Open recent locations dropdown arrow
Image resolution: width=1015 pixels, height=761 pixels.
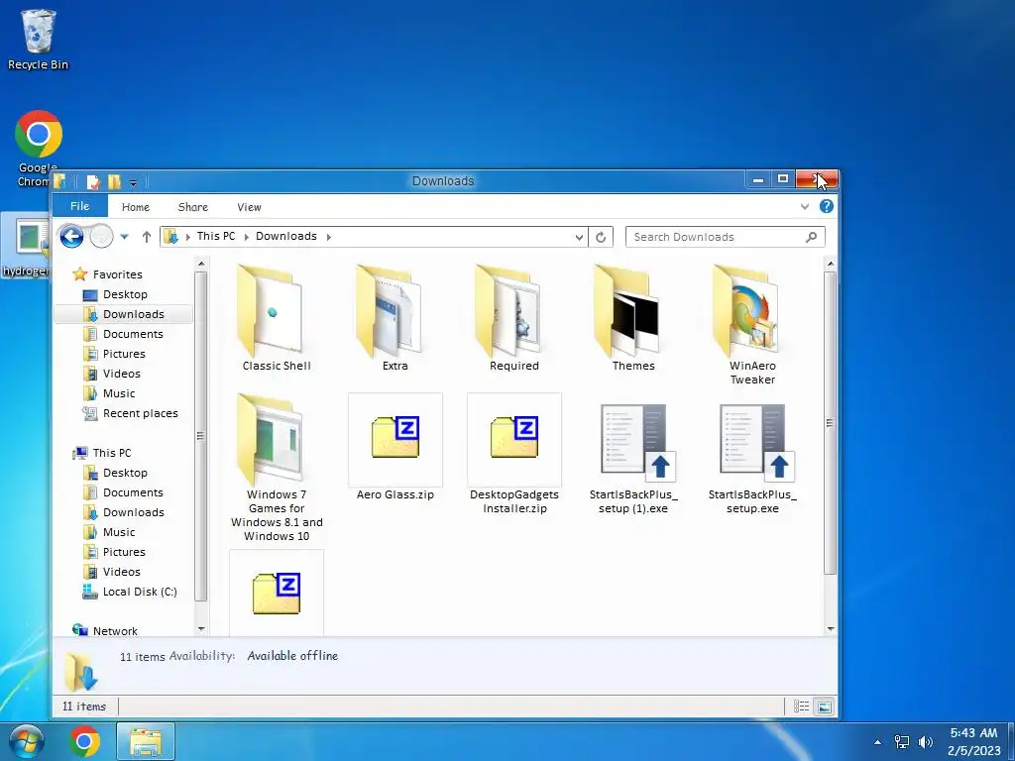124,237
